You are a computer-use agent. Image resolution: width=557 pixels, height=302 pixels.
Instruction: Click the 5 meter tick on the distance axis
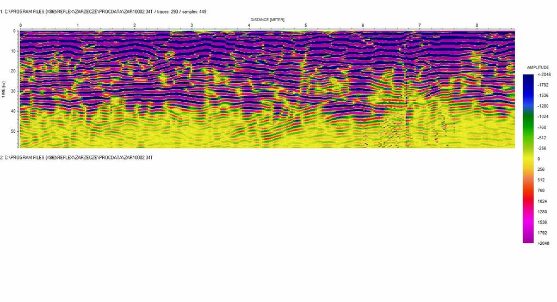click(306, 26)
